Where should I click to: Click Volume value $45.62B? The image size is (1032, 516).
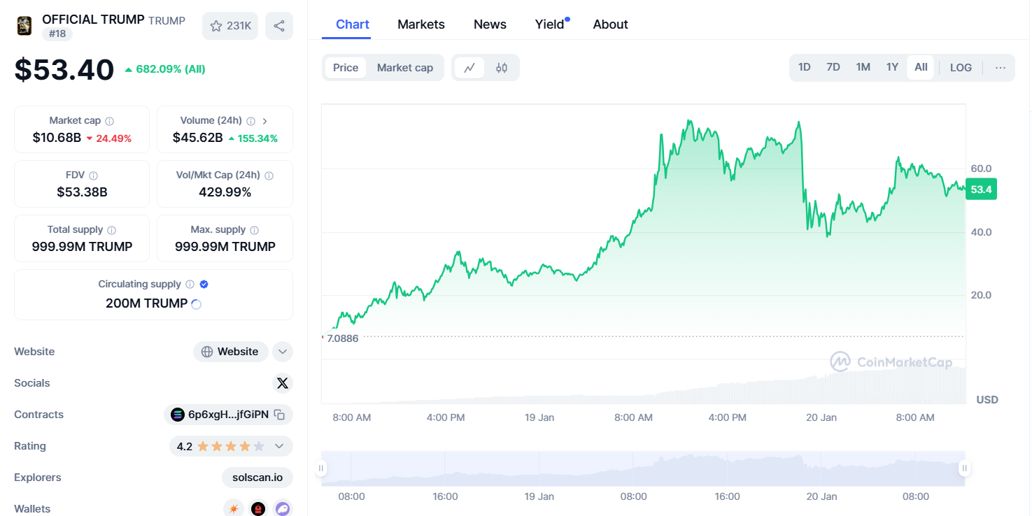[198, 138]
